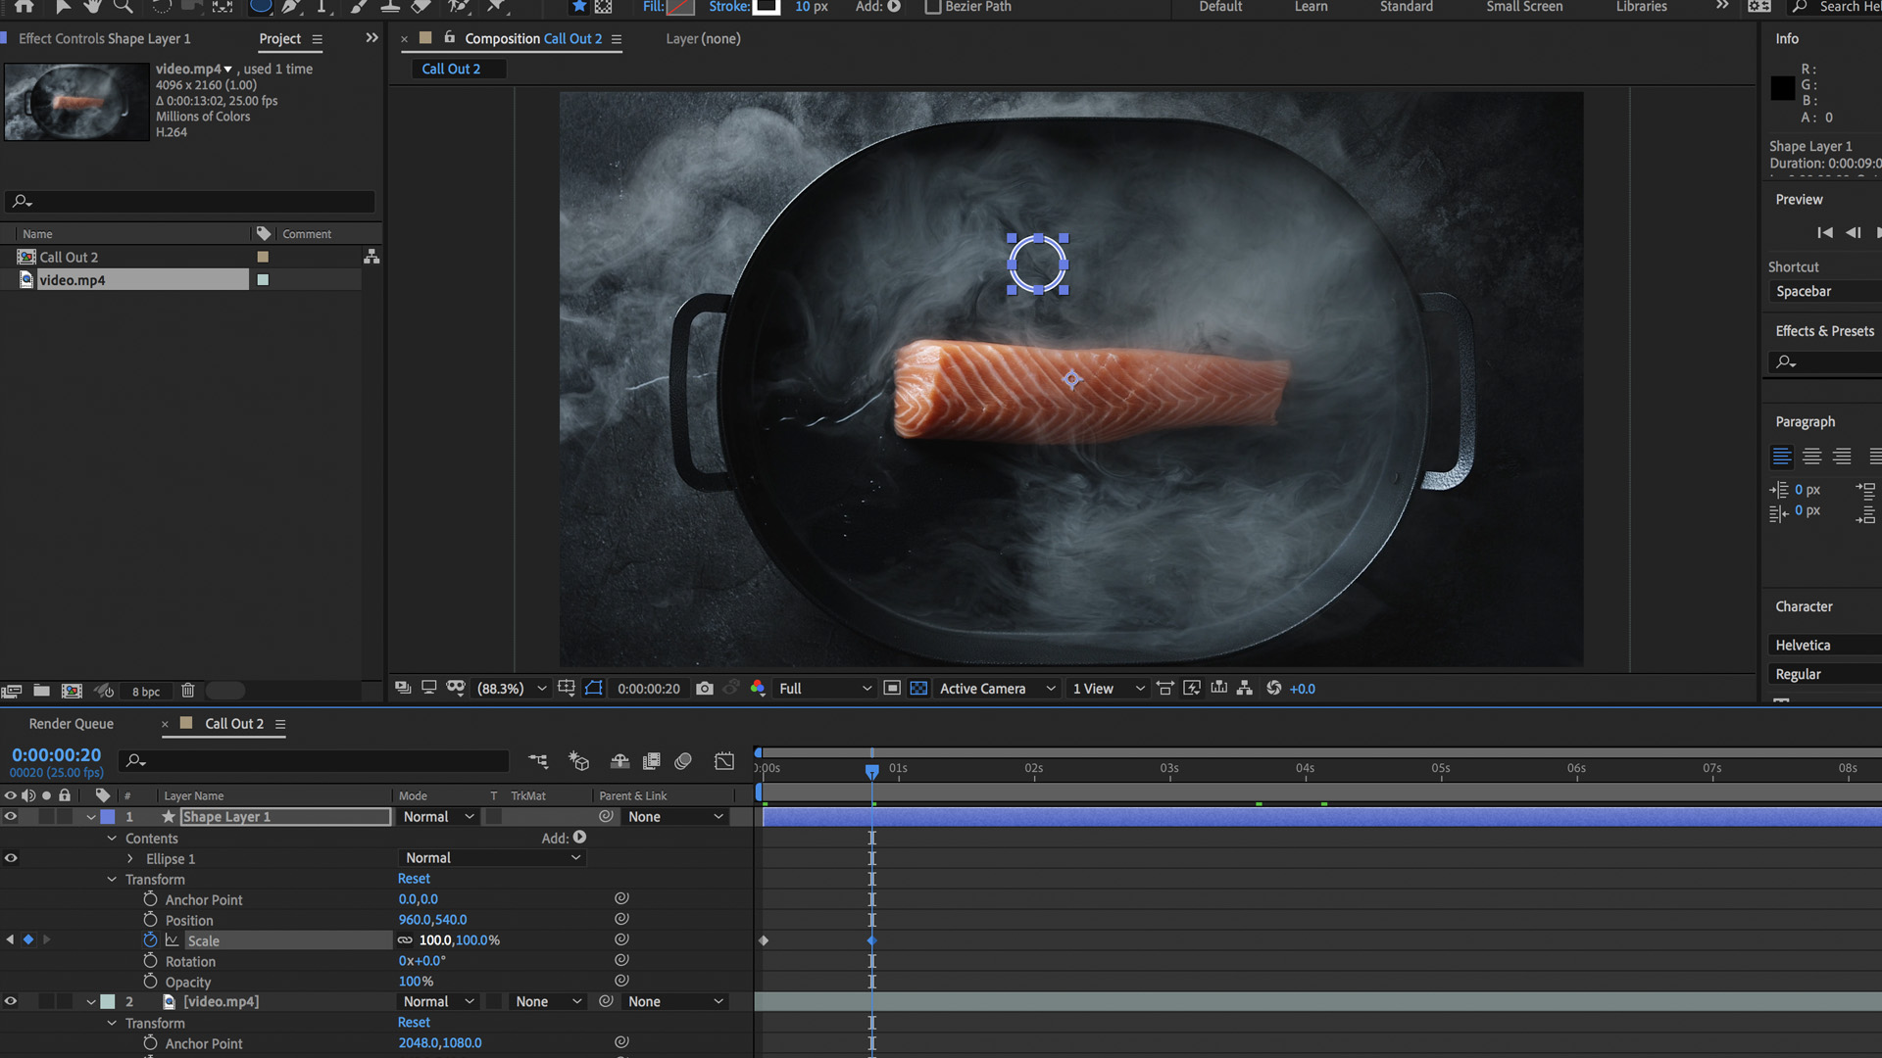This screenshot has height=1058, width=1882.
Task: Hide the video.mp4 layer visibility
Action: tap(11, 1001)
